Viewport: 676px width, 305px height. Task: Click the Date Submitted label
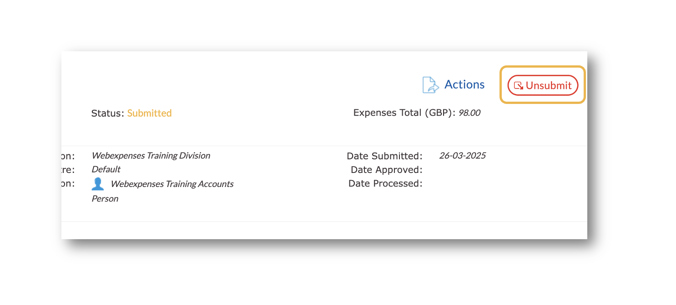point(384,156)
